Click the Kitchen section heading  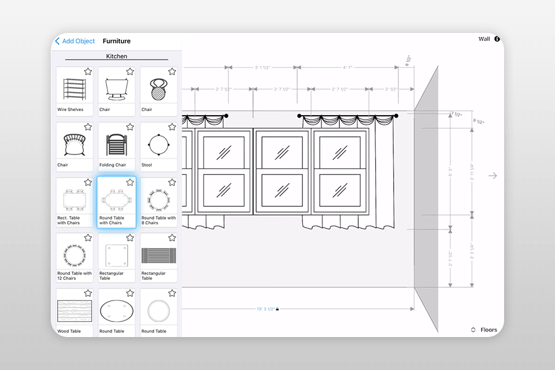[x=116, y=56]
